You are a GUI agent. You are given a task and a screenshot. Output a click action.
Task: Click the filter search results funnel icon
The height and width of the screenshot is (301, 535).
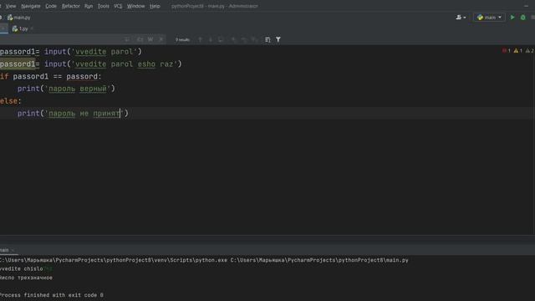(x=278, y=39)
